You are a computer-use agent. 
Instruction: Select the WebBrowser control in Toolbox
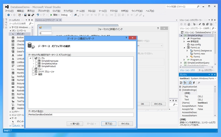[18, 108]
